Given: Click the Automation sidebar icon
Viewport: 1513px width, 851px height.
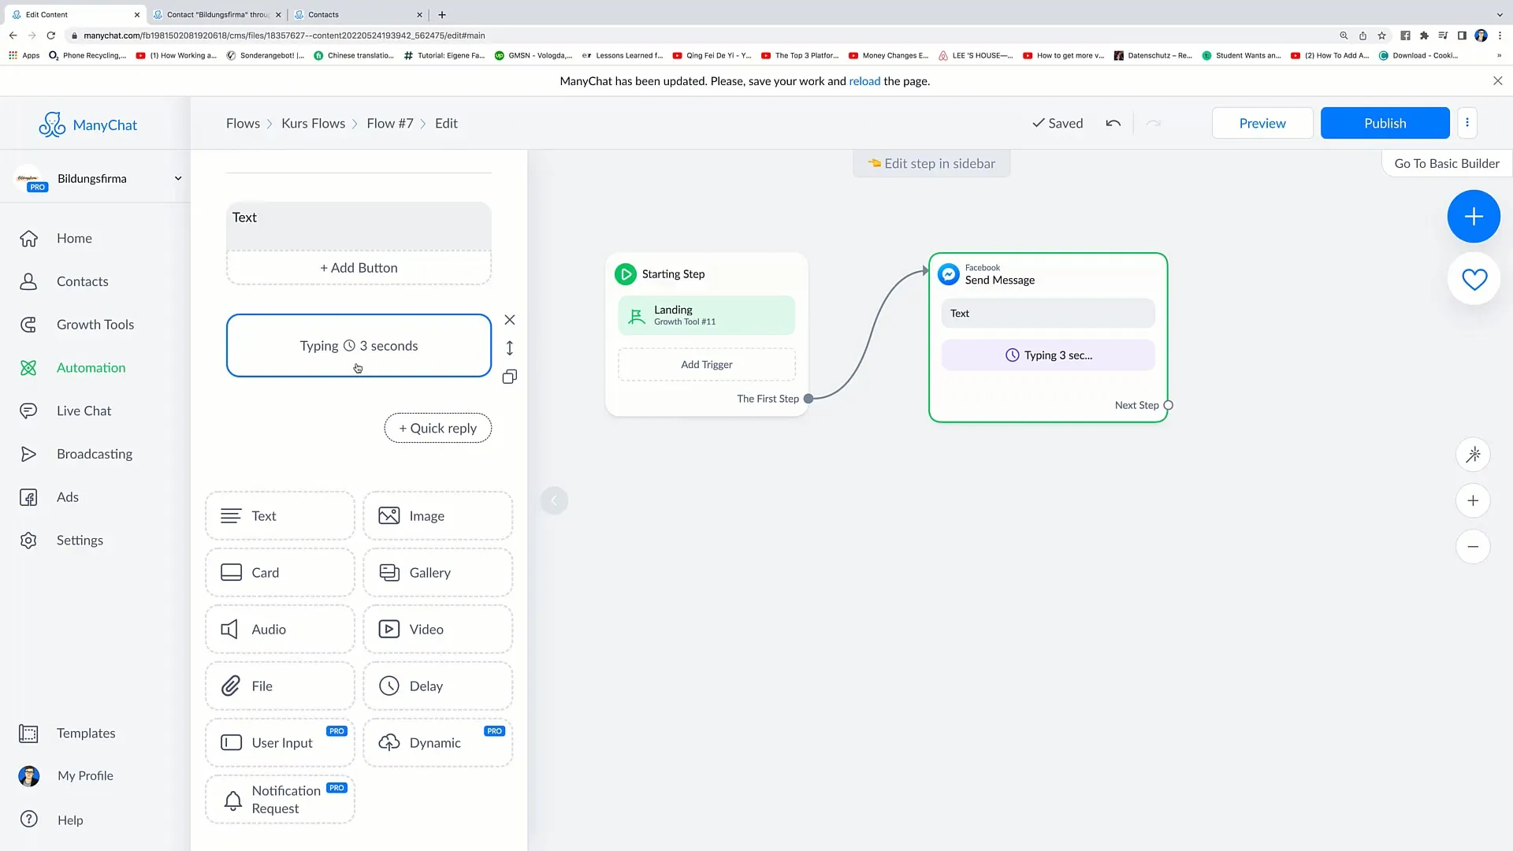Looking at the screenshot, I should click(x=28, y=366).
